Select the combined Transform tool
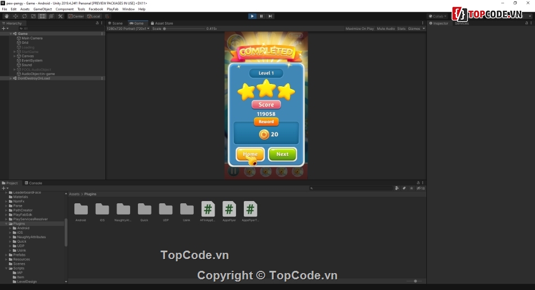The width and height of the screenshot is (535, 290). 51,16
